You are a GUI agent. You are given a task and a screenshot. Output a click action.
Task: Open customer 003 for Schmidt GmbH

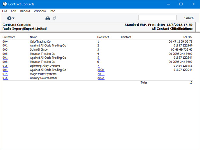[5, 49]
